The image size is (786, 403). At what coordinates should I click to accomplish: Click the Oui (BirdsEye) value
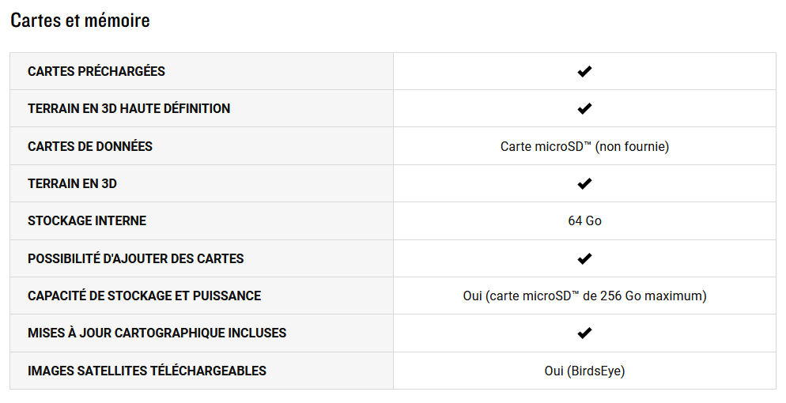(584, 371)
